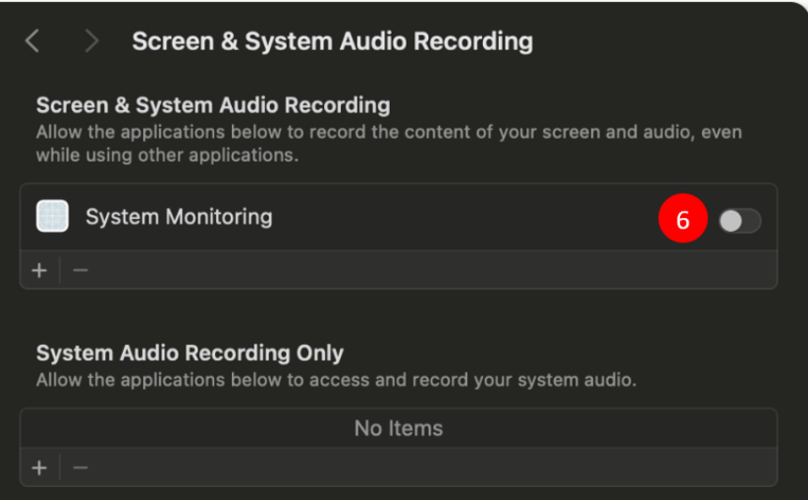Click empty space between the two permission sections
808x500 pixels.
[398, 315]
